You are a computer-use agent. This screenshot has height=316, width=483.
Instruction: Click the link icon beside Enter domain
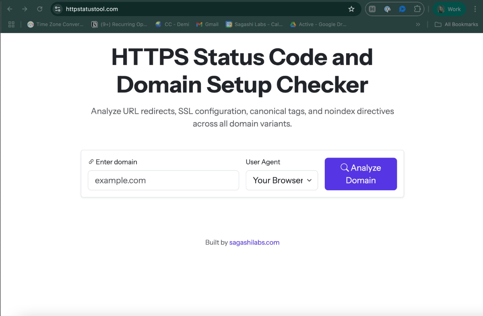point(91,162)
